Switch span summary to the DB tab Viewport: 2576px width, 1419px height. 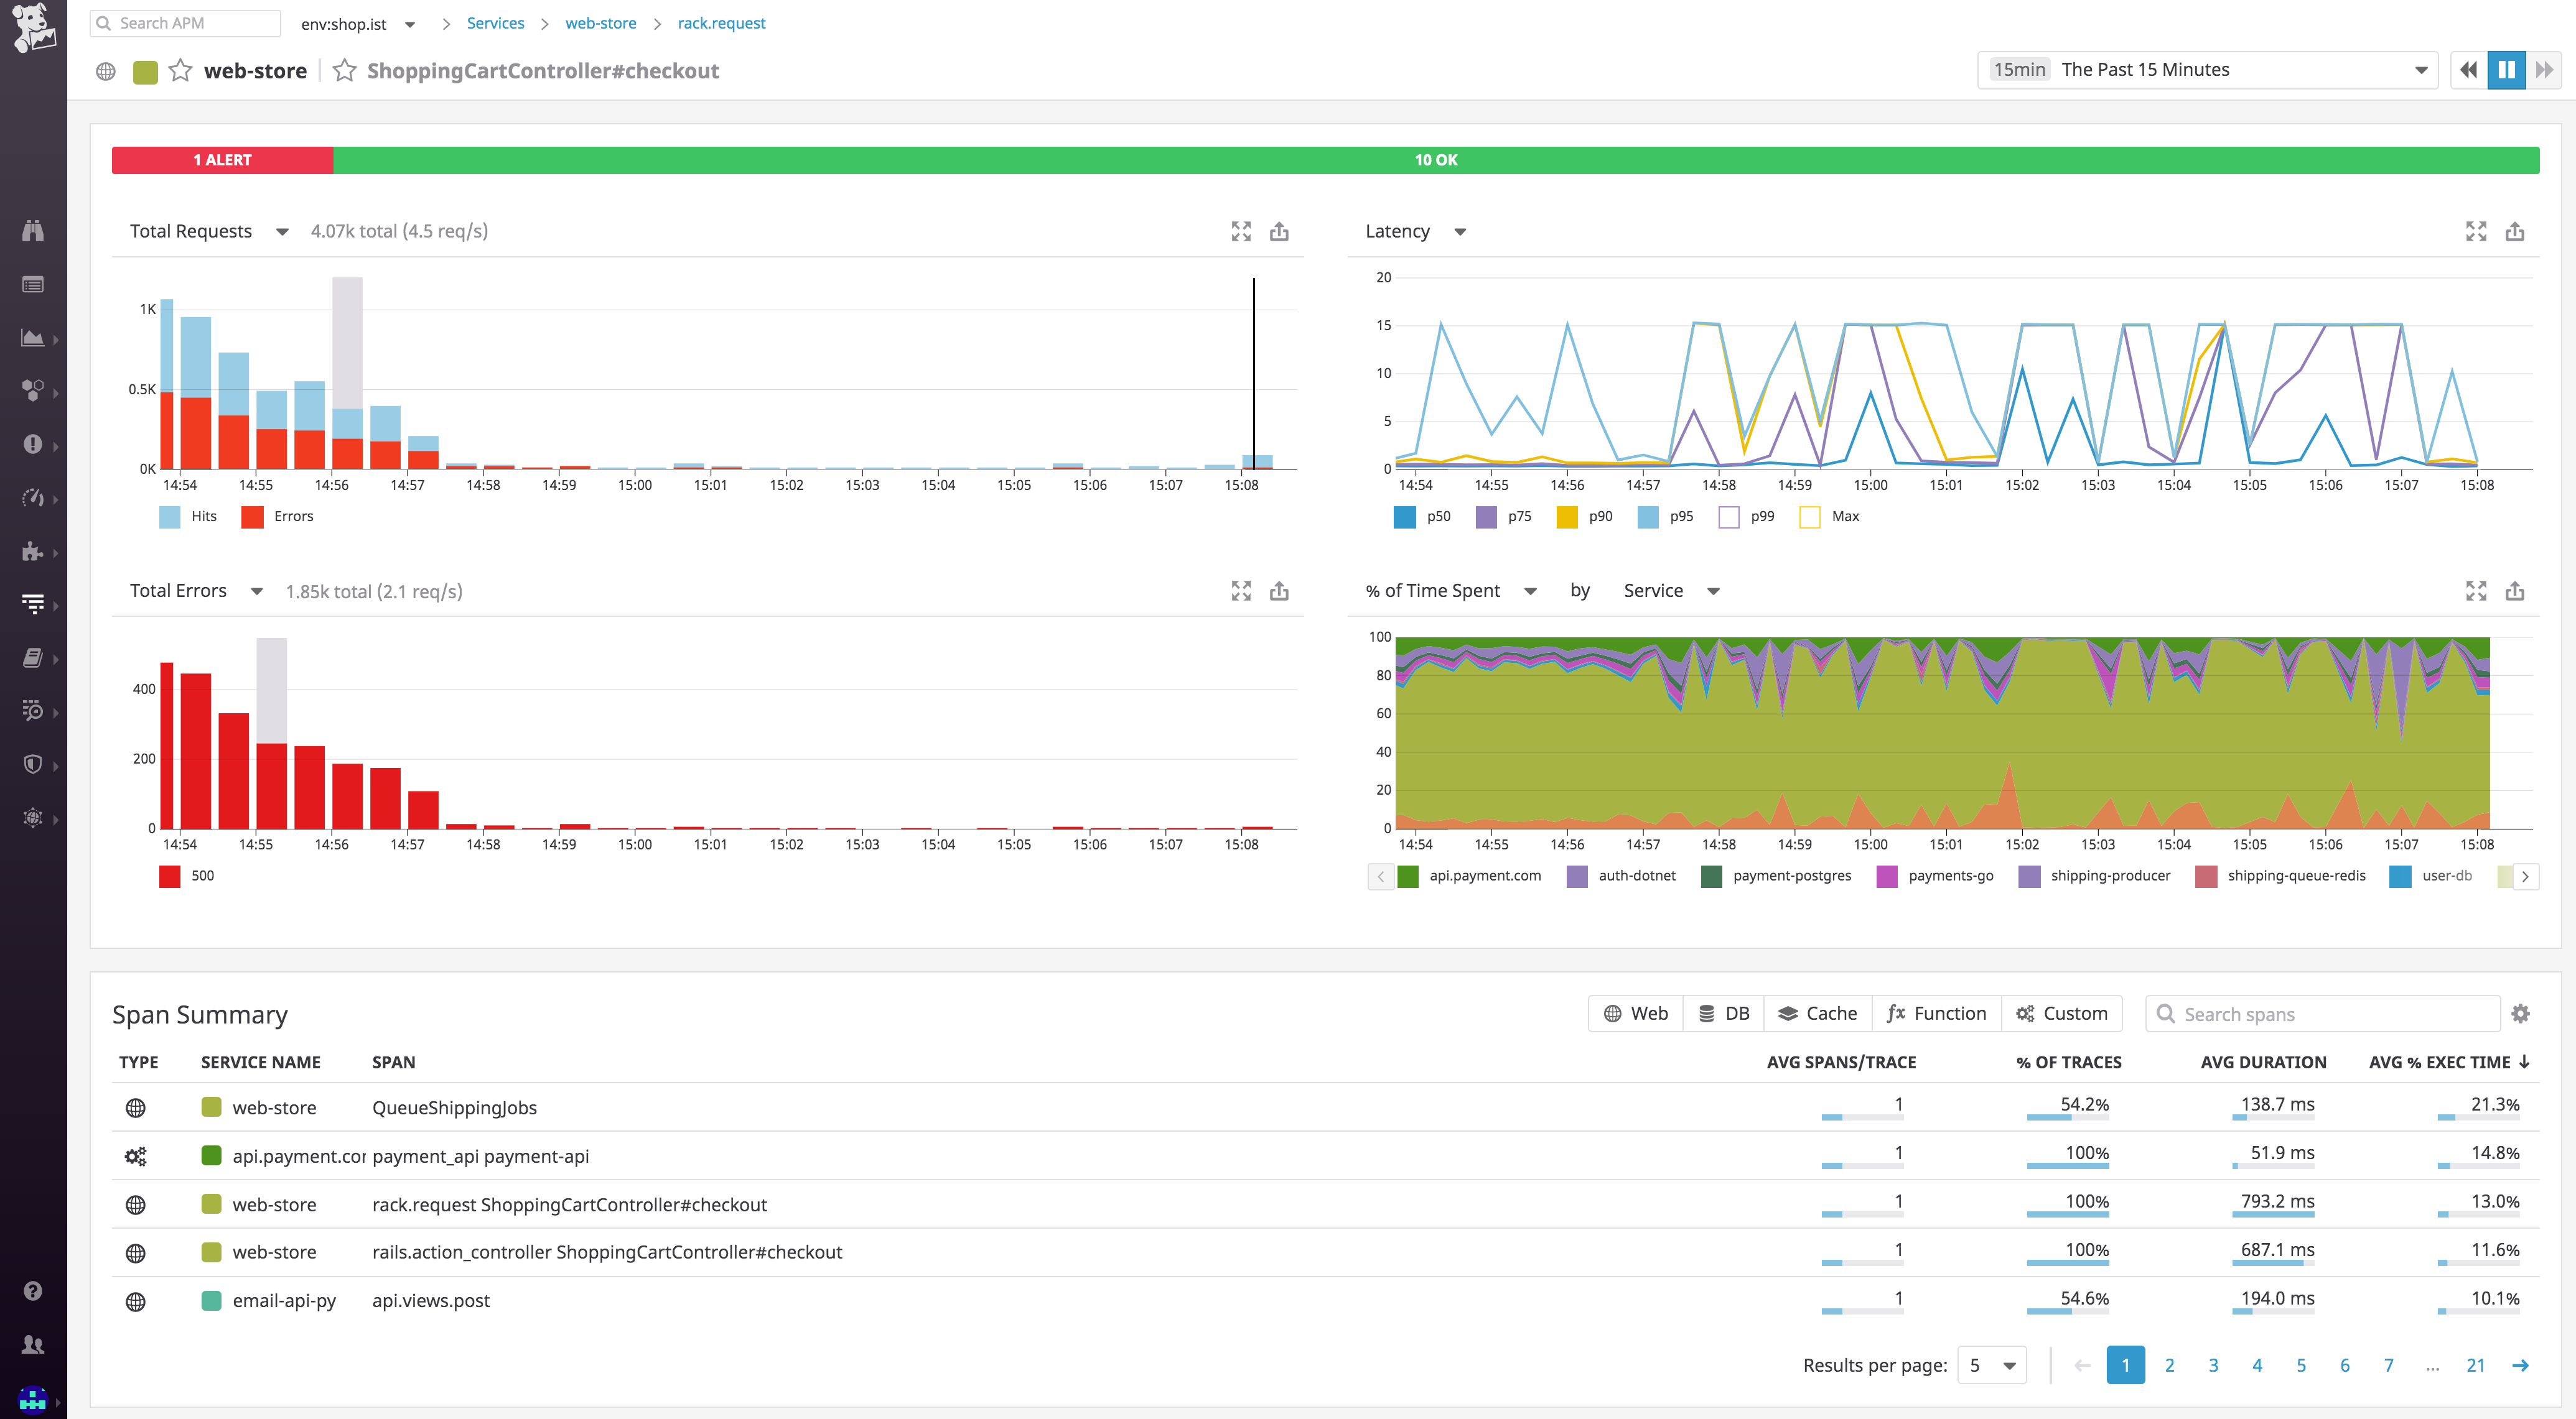[1724, 1012]
